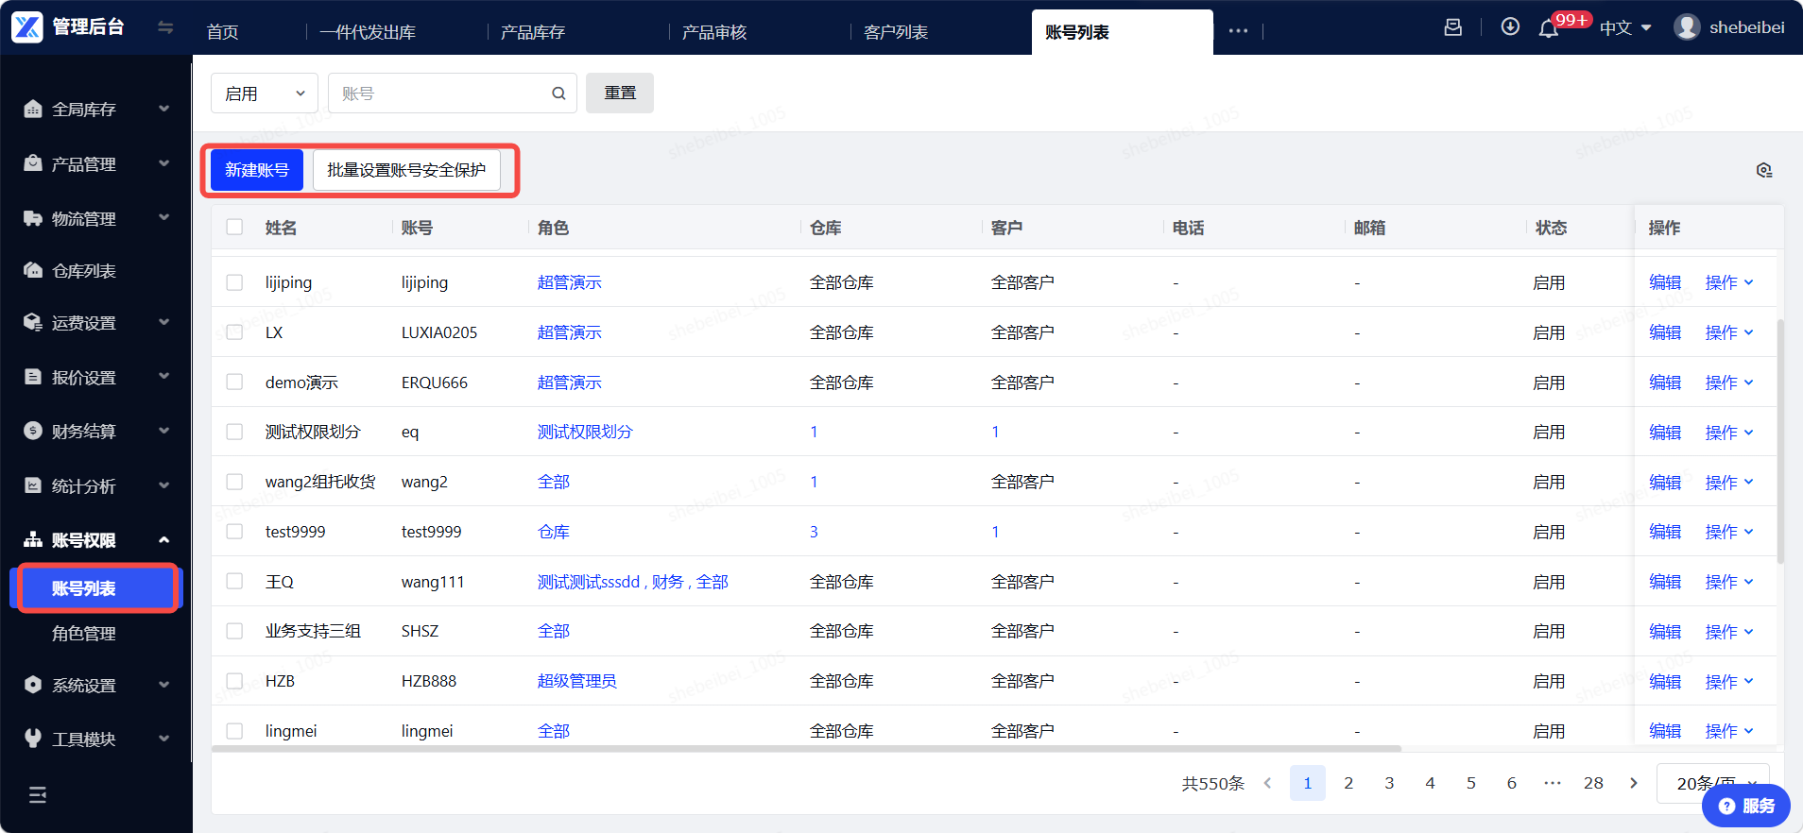This screenshot has width=1803, height=833.
Task: Check the box for wang2组托收货 row
Action: [x=234, y=482]
